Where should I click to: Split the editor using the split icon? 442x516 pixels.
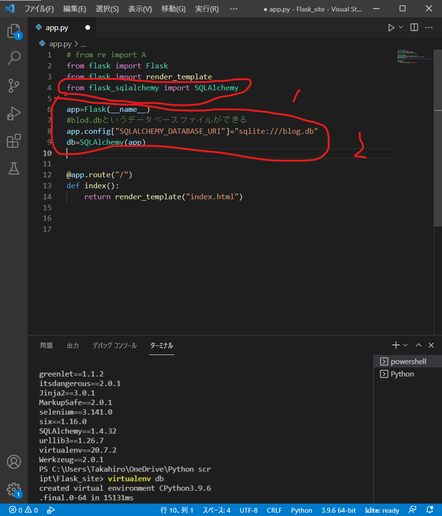[x=413, y=28]
